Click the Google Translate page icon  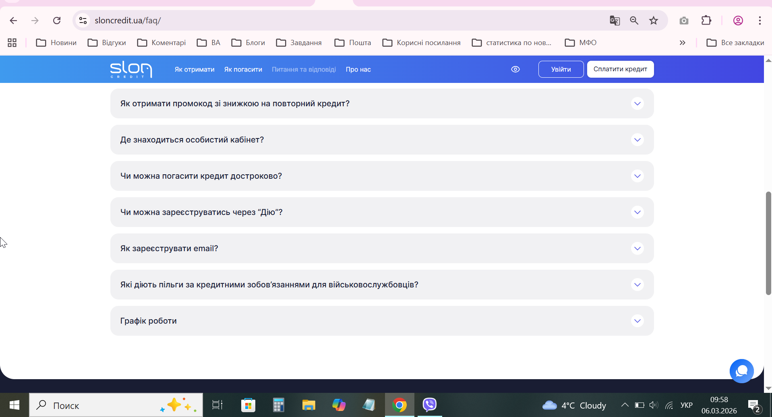(x=615, y=21)
